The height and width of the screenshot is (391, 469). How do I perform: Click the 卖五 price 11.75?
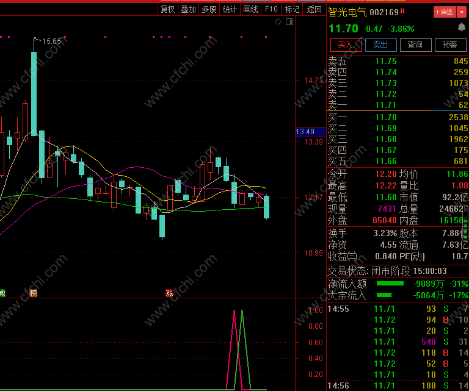[386, 61]
